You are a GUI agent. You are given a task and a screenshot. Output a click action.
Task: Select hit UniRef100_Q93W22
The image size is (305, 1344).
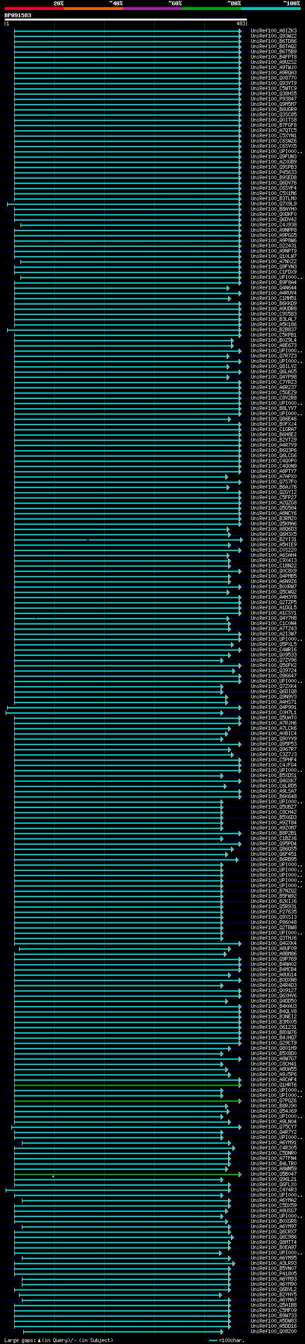tap(274, 36)
